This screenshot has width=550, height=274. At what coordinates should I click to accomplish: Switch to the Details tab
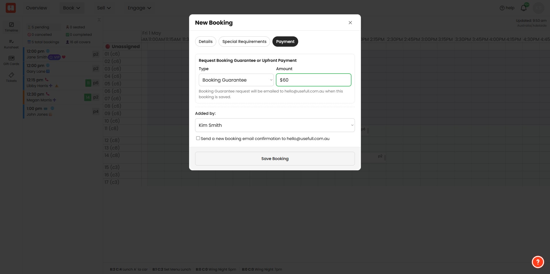click(206, 42)
